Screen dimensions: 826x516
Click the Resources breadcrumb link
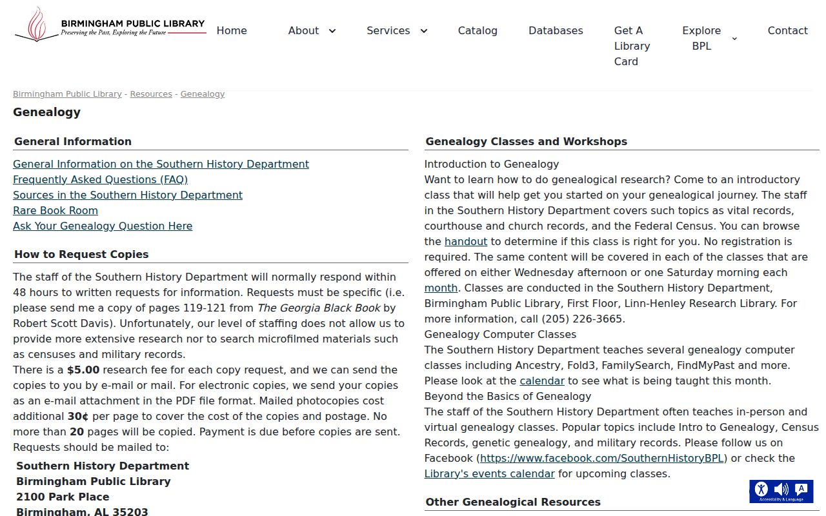click(x=151, y=94)
